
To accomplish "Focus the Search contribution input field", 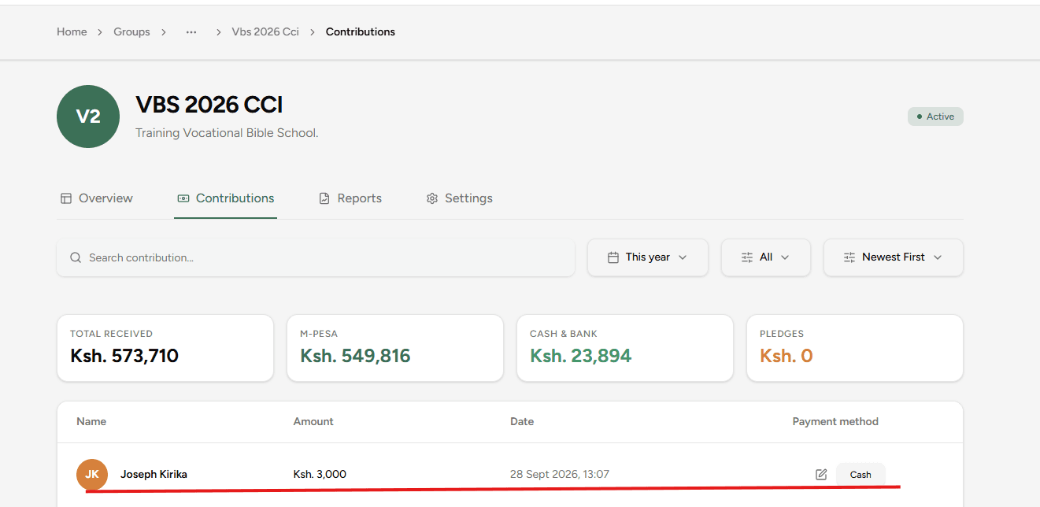I will coord(316,257).
